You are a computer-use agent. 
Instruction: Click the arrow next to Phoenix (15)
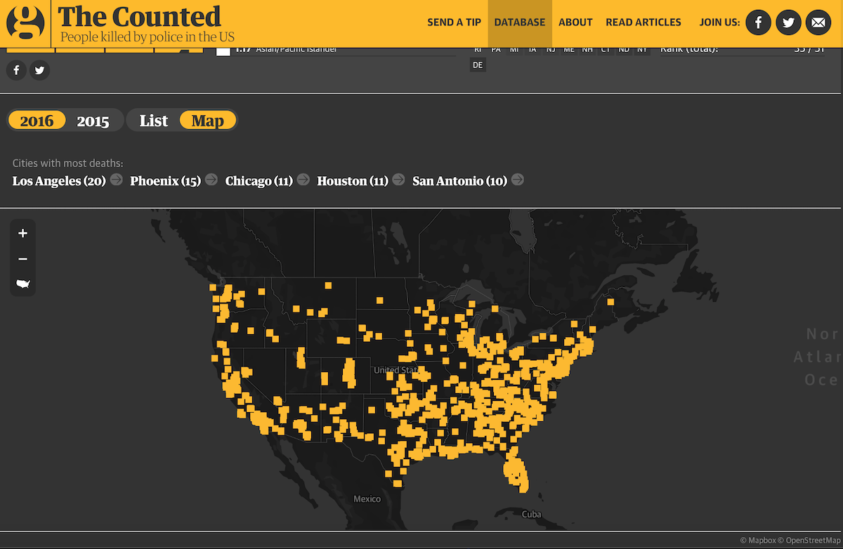(211, 180)
